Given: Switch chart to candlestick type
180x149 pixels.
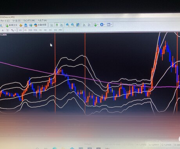Looking at the screenshot, I should (57, 25).
